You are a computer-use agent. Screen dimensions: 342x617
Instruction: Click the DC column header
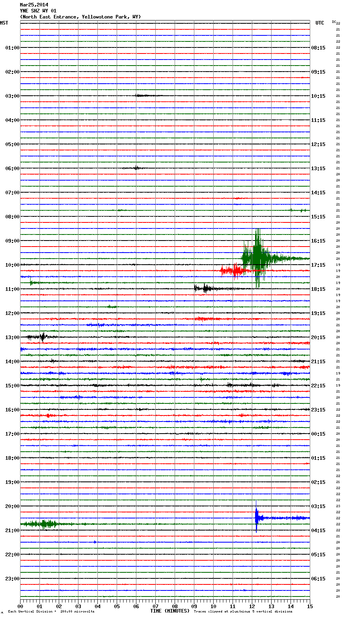pos(334,22)
